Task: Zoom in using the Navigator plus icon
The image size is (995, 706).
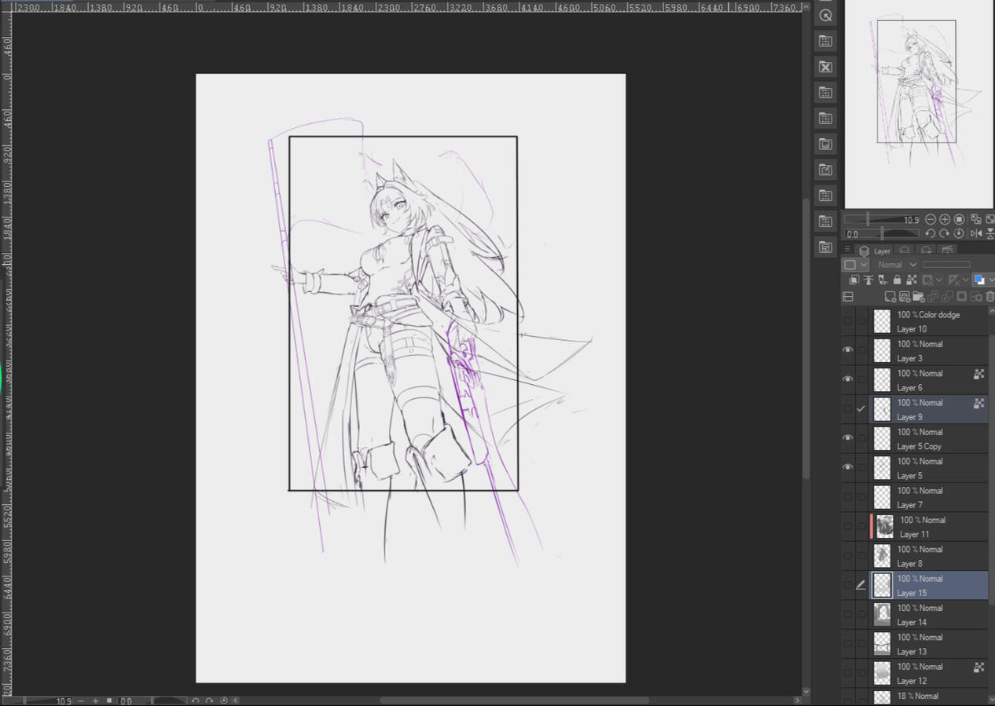Action: 945,219
